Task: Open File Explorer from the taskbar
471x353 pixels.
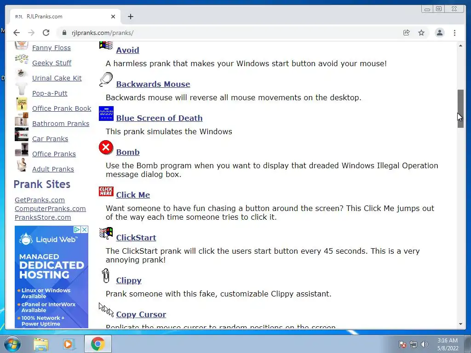Action: click(41, 344)
